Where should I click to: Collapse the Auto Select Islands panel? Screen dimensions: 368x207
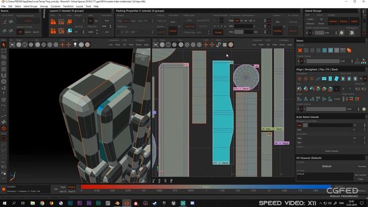(x=331, y=117)
